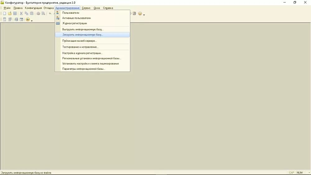This screenshot has width=311, height=175.
Task: Open Журнал регистрации menu entry
Action: (92, 23)
